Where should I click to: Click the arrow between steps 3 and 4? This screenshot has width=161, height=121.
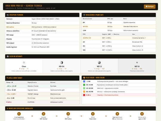[81, 116]
